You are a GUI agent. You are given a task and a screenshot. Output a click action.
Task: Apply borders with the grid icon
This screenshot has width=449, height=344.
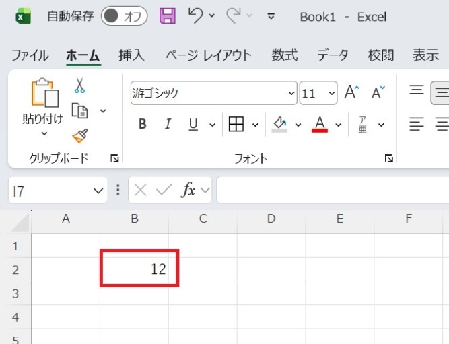tap(236, 125)
